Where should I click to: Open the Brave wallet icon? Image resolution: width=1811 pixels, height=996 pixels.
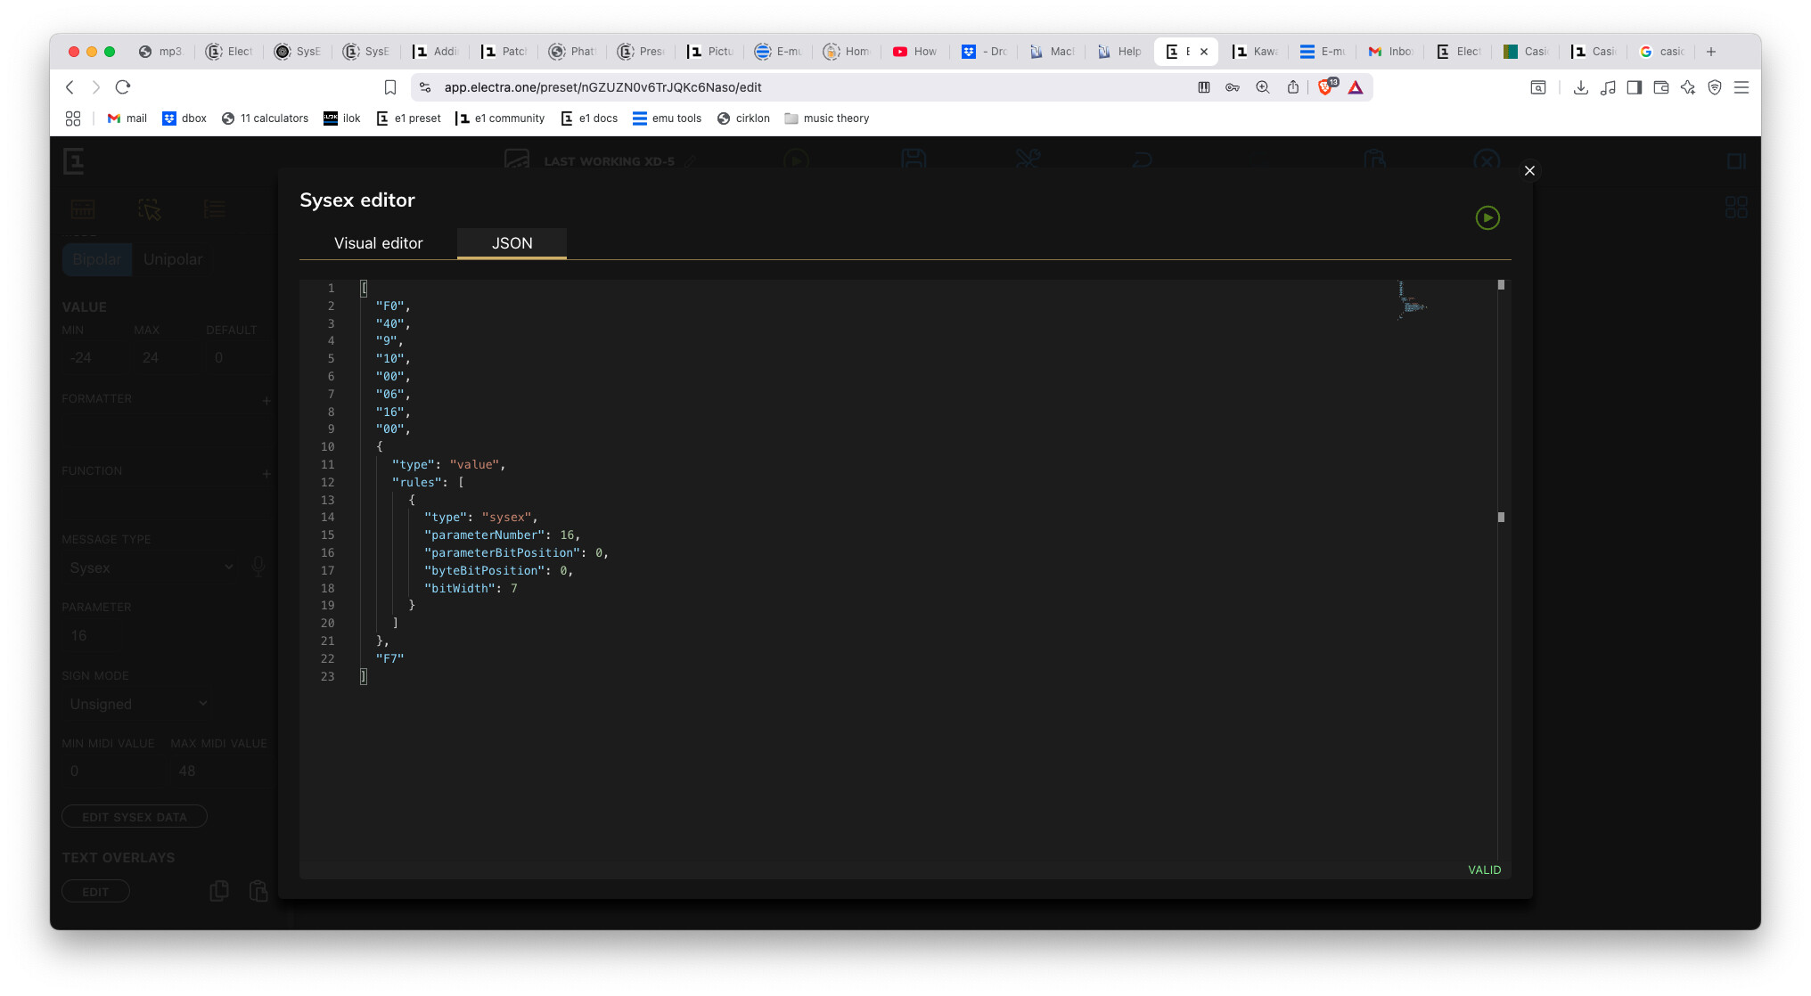(1660, 87)
